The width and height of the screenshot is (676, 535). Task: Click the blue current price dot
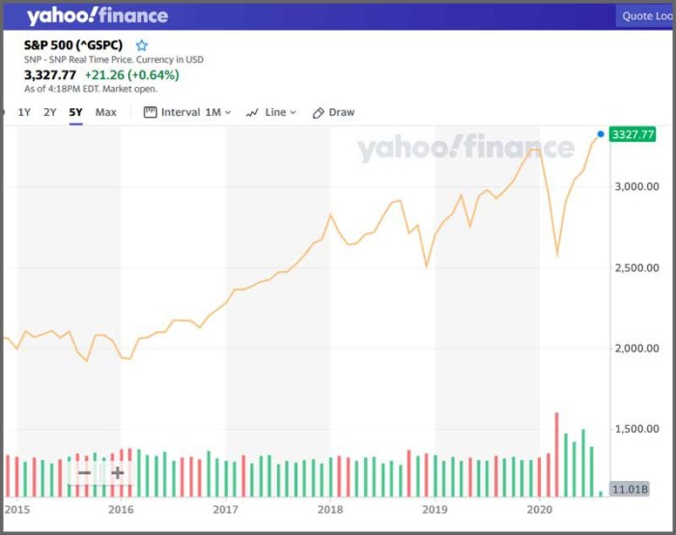(601, 134)
